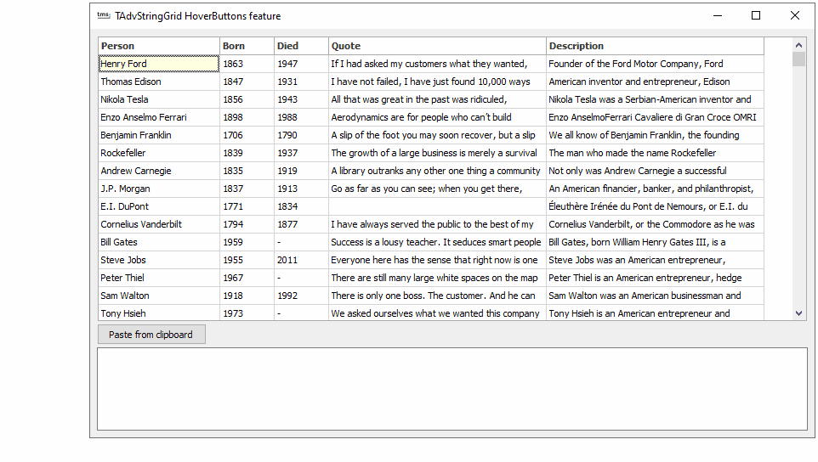Select the Tony Hsieh name cell
This screenshot has width=818, height=462.
pos(159,313)
